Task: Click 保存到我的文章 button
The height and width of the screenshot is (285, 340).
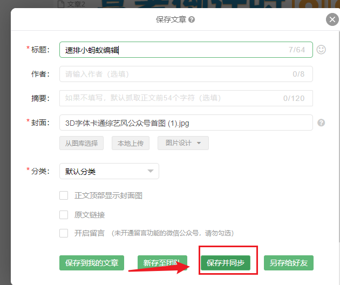Action: click(92, 263)
